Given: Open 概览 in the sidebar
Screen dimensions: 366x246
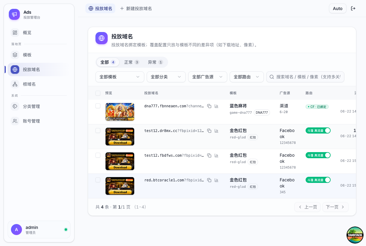Looking at the screenshot, I should tap(37, 33).
